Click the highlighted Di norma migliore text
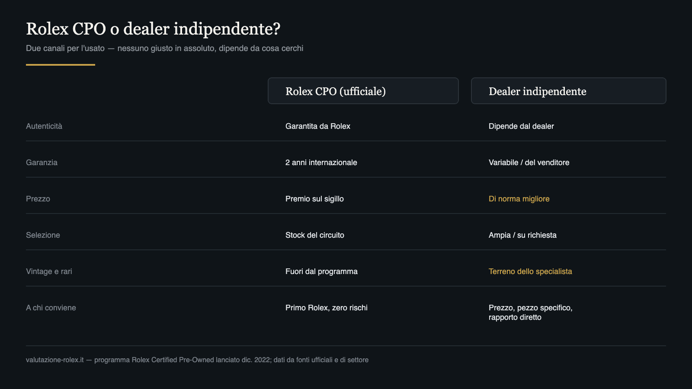Screen dimensions: 692x389 coord(519,199)
